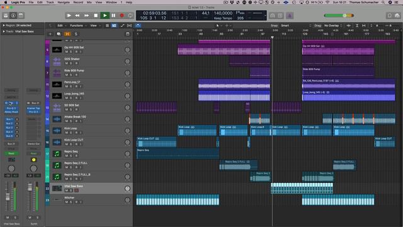Image resolution: width=403 pixels, height=227 pixels.
Task: Open the Mix menu
Action: [x=89, y=3]
